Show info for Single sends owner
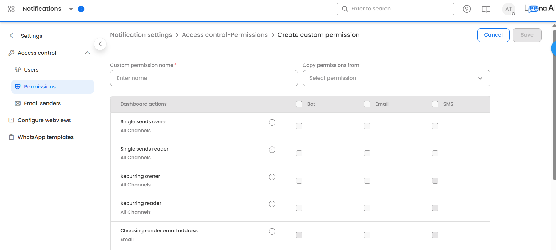Image resolution: width=556 pixels, height=250 pixels. pos(272,122)
